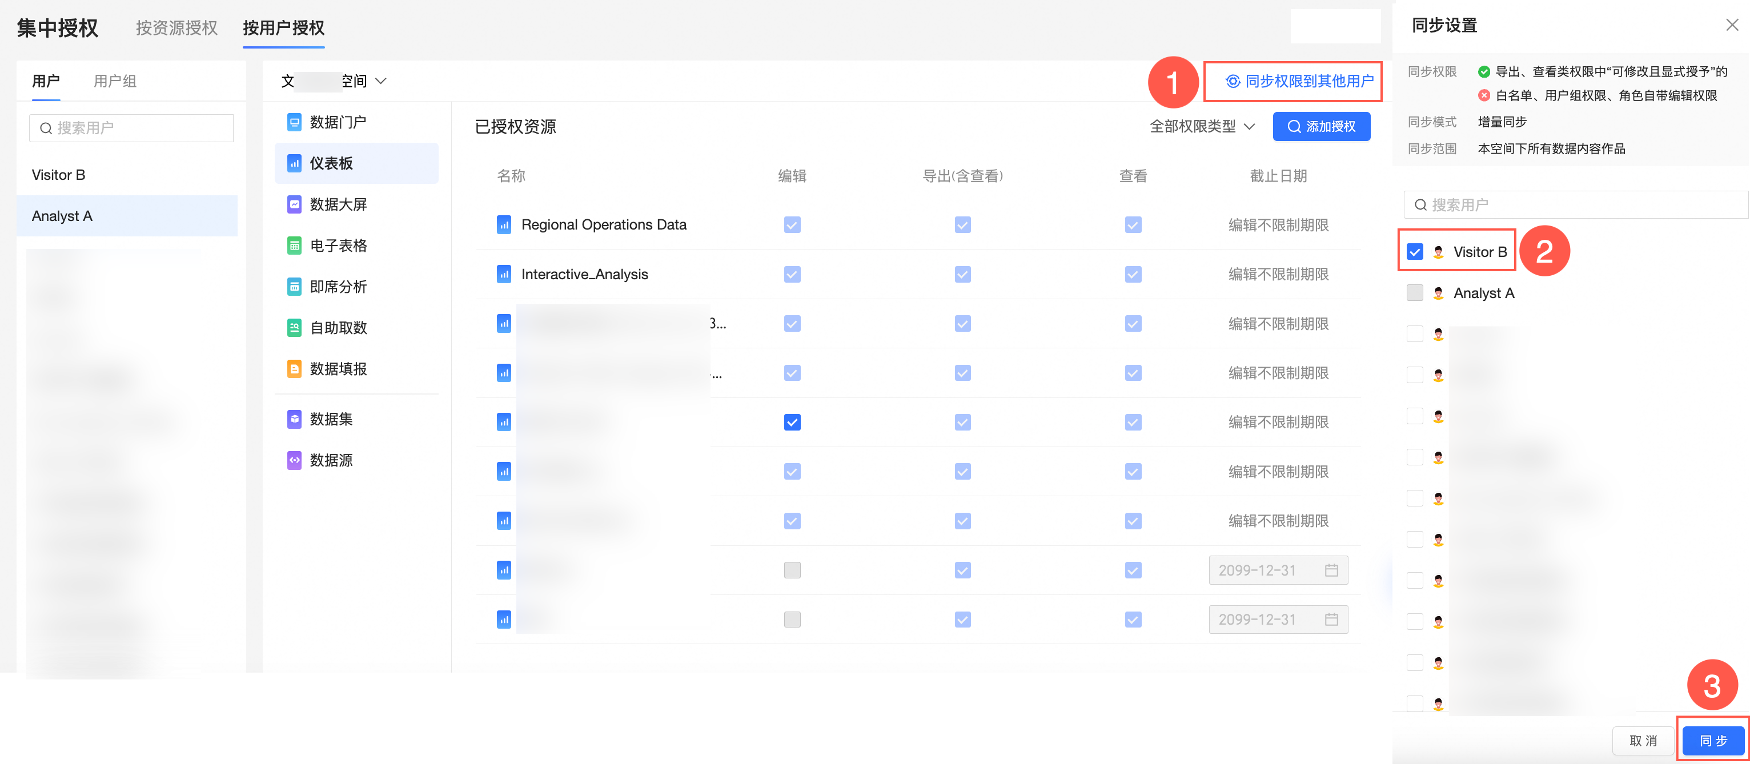Click 同步权限到其他用户 link
Screen dimensions: 1750x764
tap(1299, 82)
